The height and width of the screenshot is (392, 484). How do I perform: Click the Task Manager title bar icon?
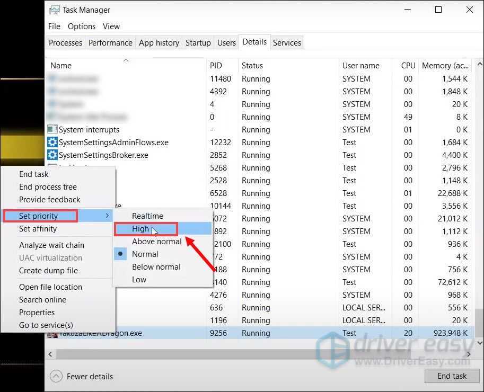pyautogui.click(x=54, y=10)
